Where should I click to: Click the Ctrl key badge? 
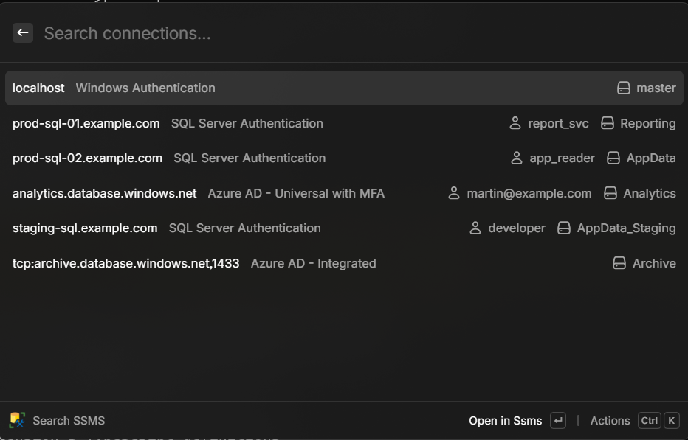point(650,421)
